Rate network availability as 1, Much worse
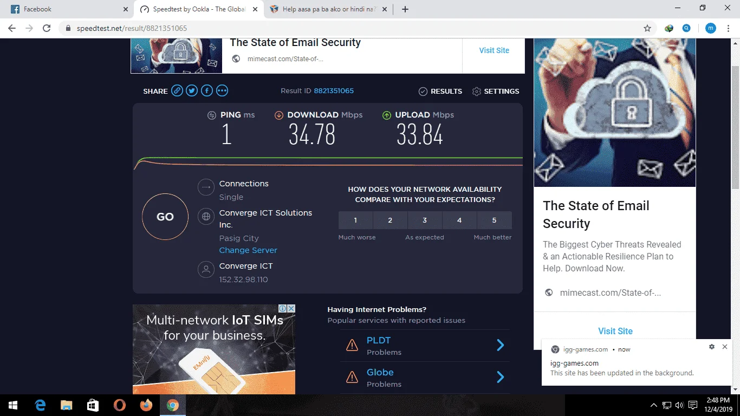The width and height of the screenshot is (740, 416). (x=355, y=220)
